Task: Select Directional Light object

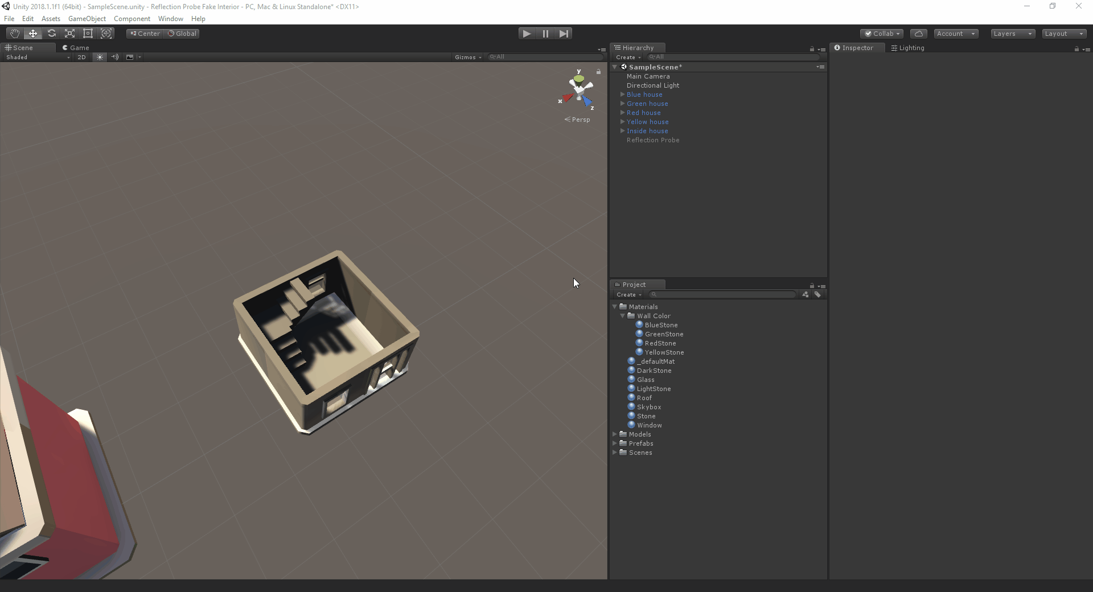Action: 653,85
